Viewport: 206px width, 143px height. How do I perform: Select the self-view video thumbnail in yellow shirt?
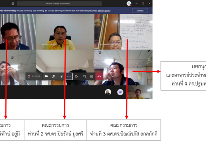[x=140, y=92]
